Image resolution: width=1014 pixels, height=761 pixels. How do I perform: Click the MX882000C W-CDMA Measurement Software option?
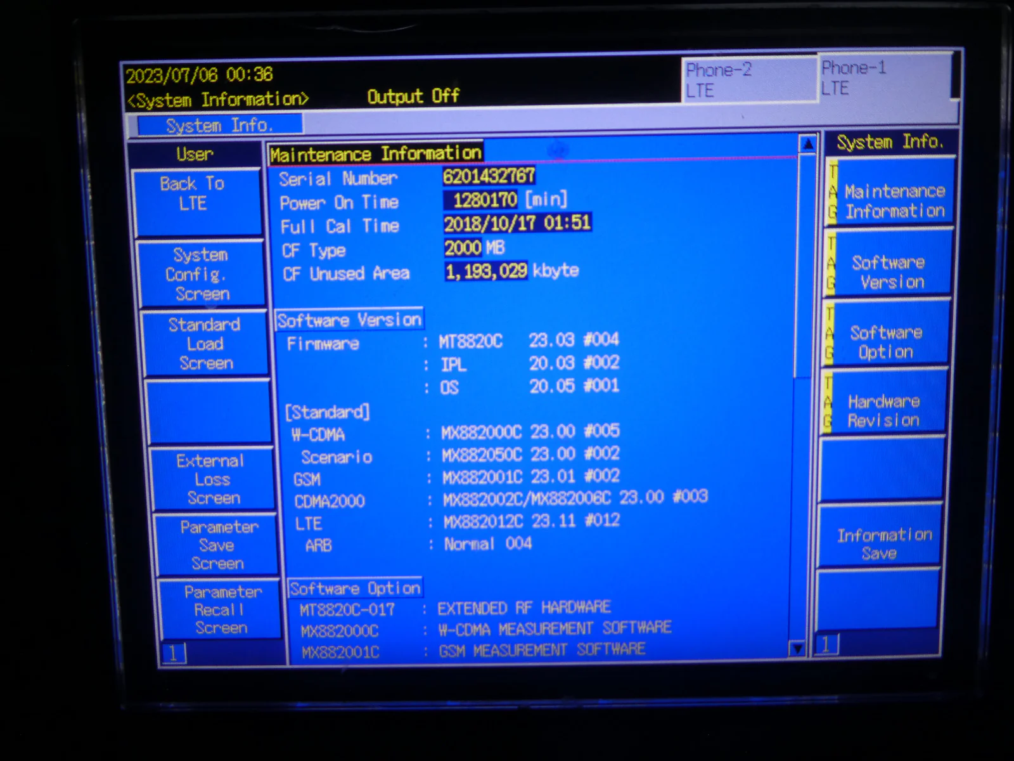(486, 630)
